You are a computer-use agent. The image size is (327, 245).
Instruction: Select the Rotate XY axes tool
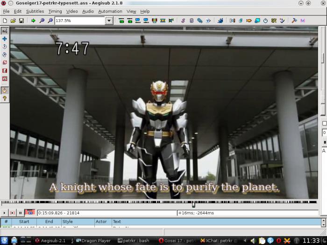pos(5,55)
